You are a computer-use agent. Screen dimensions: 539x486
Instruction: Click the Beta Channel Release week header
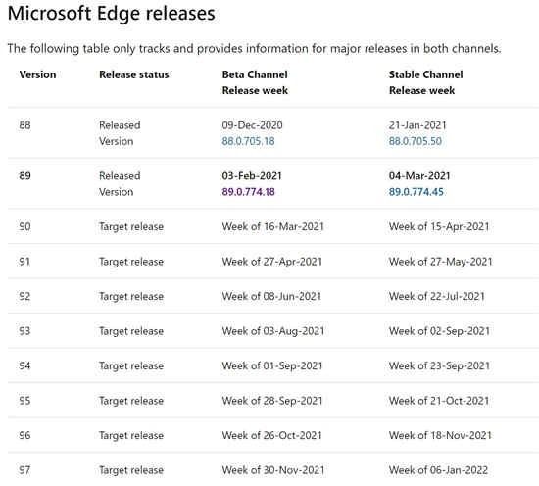click(255, 82)
